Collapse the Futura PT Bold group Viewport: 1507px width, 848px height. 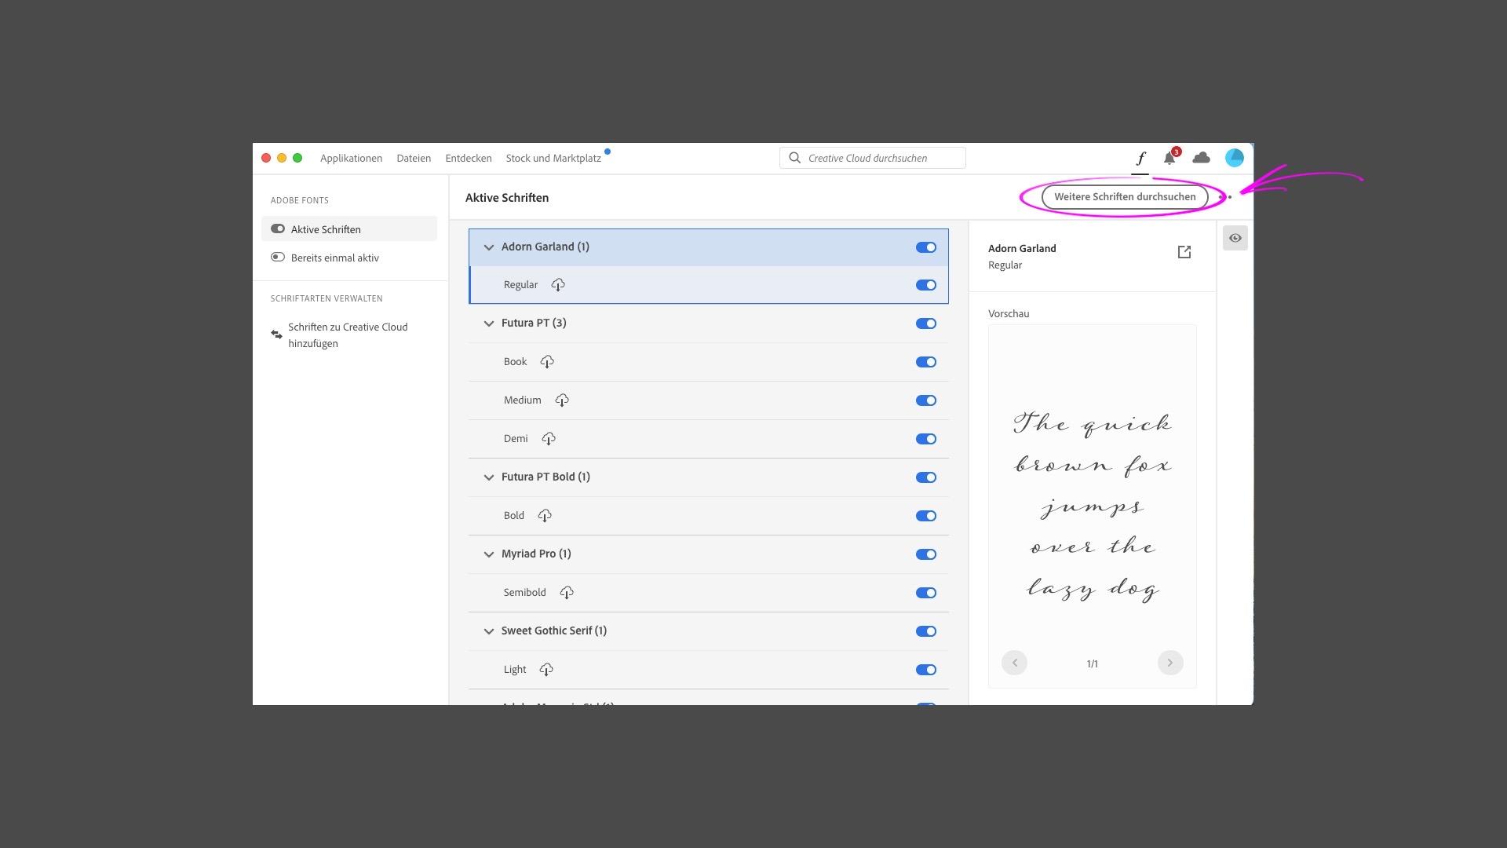point(488,477)
